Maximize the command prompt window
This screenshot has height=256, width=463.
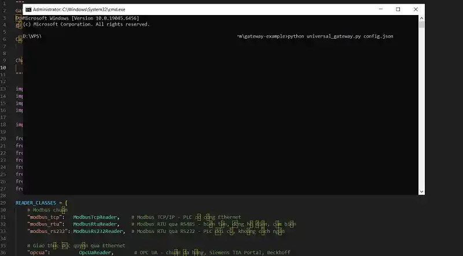pos(398,9)
